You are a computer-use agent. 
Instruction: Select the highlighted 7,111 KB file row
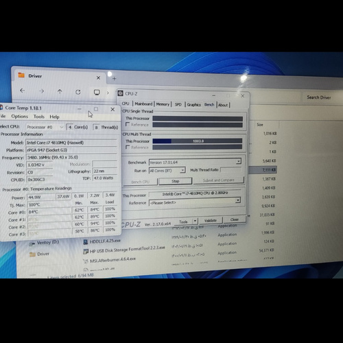[x=263, y=170]
